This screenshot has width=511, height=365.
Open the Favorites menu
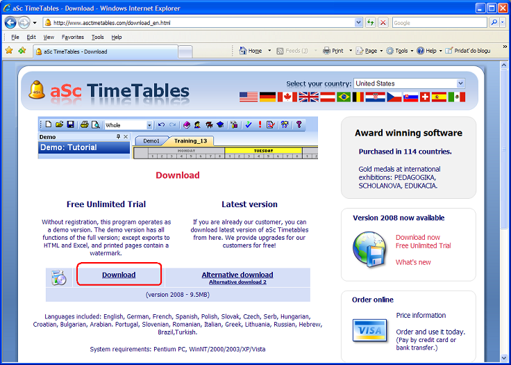[x=72, y=37]
